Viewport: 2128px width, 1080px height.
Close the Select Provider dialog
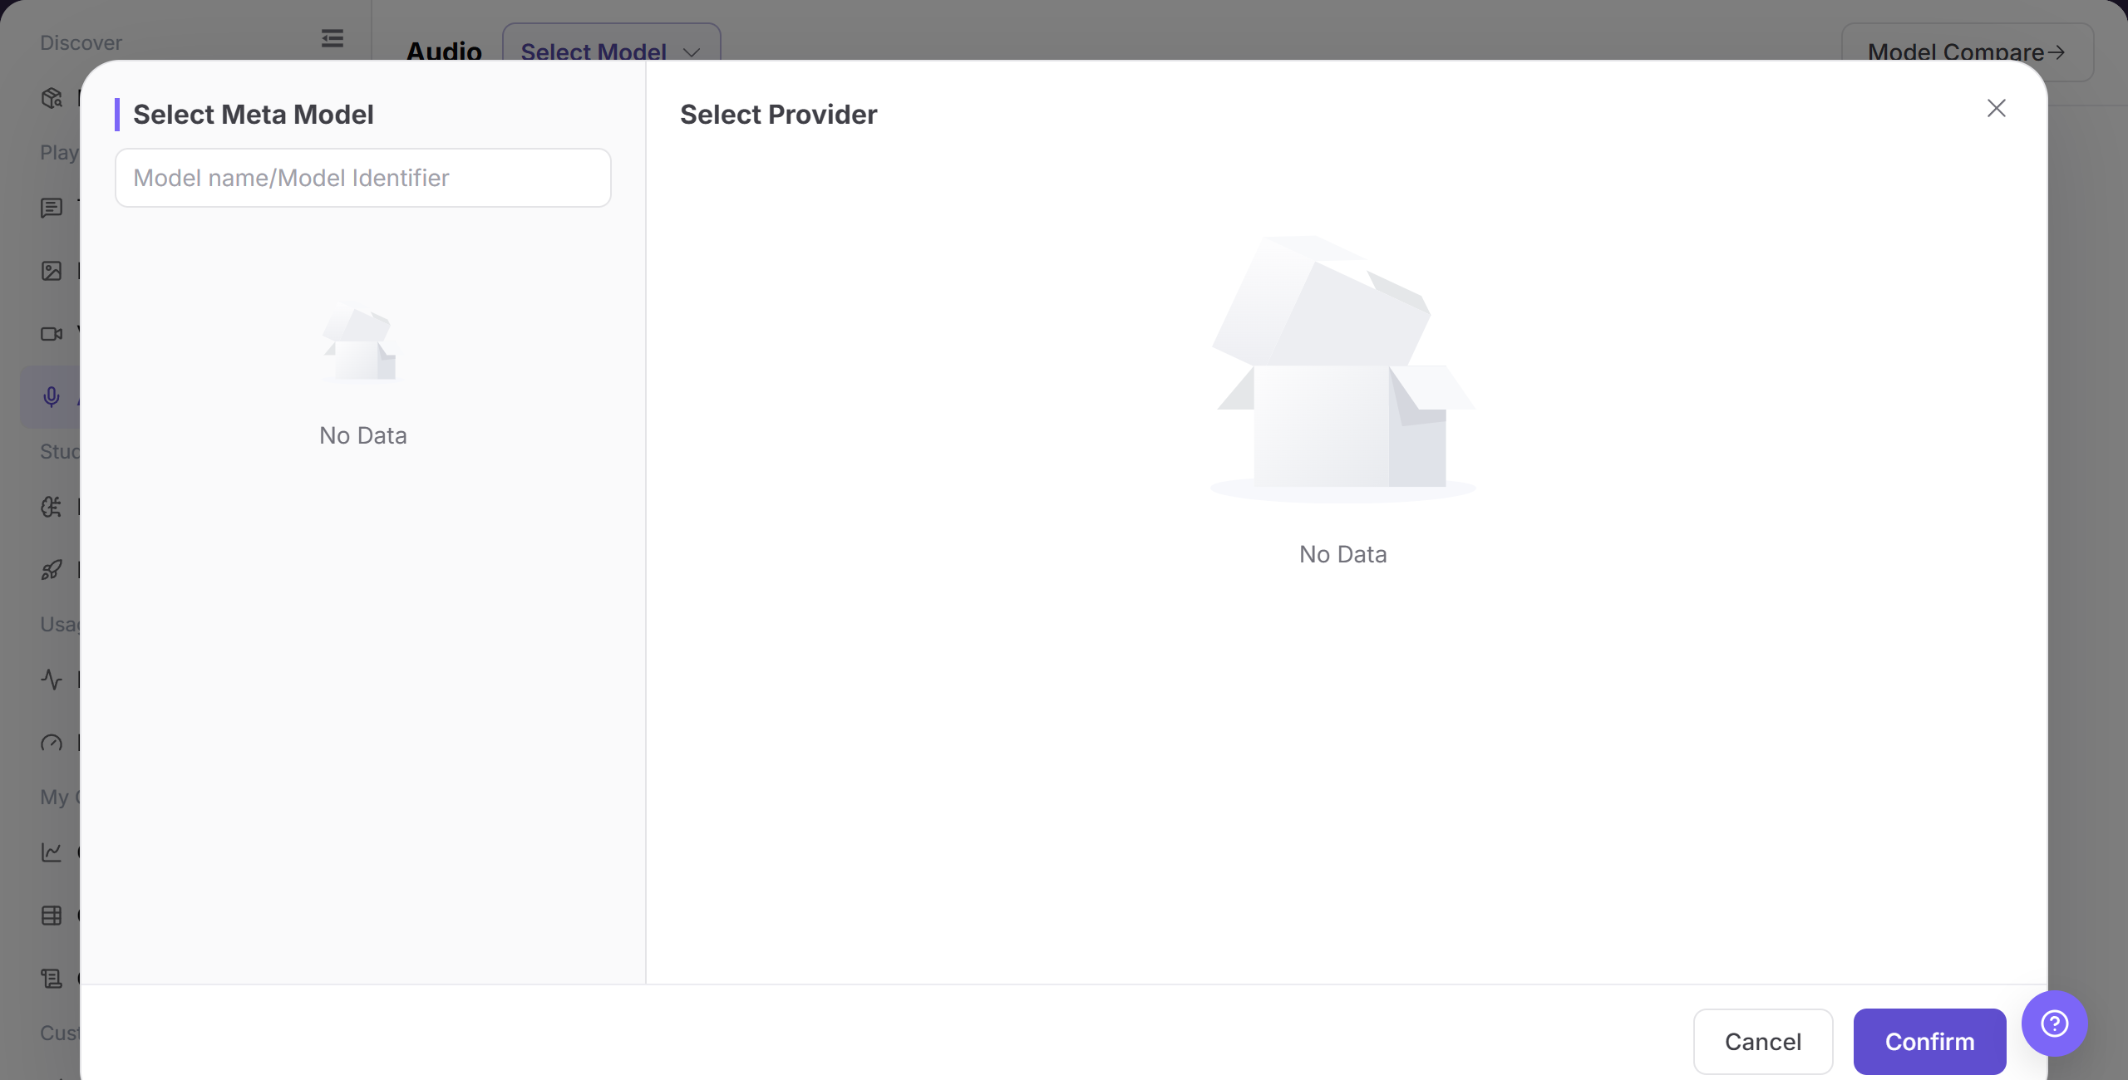click(1997, 108)
